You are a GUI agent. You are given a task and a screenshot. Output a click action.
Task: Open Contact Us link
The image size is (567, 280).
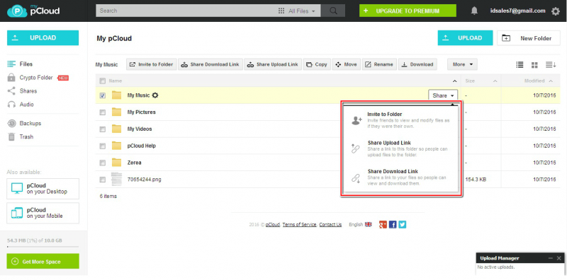coord(330,224)
